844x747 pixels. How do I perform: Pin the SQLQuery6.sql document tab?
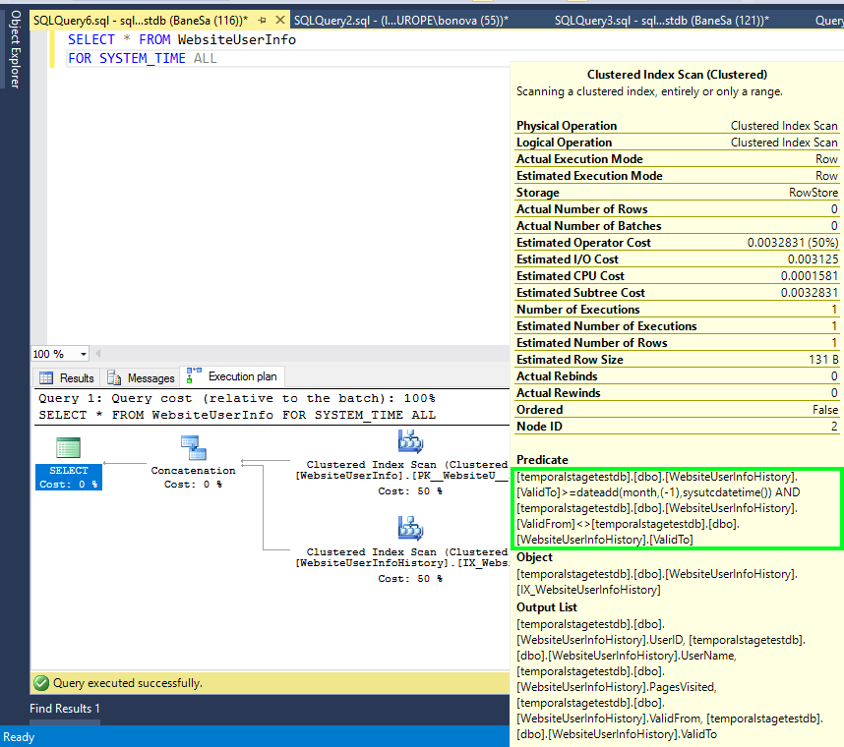263,21
